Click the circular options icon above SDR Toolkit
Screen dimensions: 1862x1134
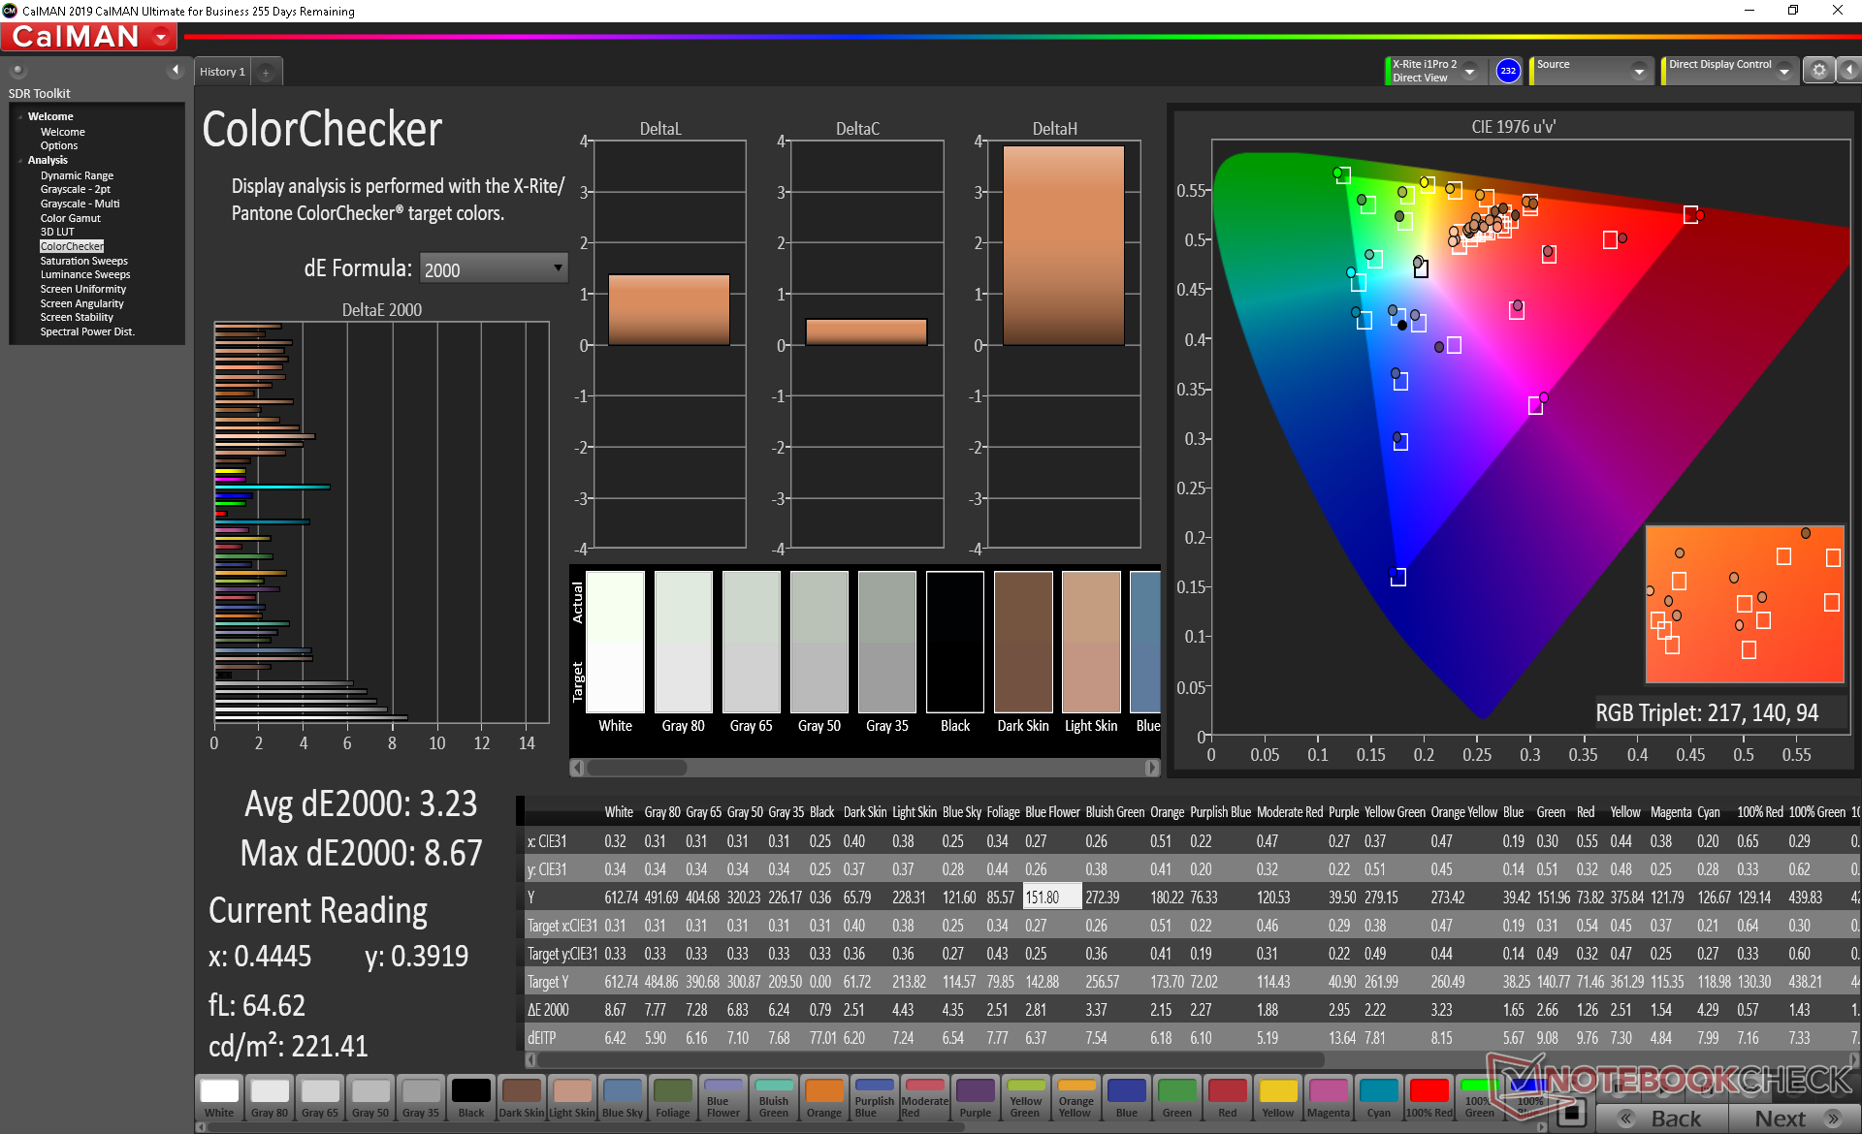[x=16, y=69]
